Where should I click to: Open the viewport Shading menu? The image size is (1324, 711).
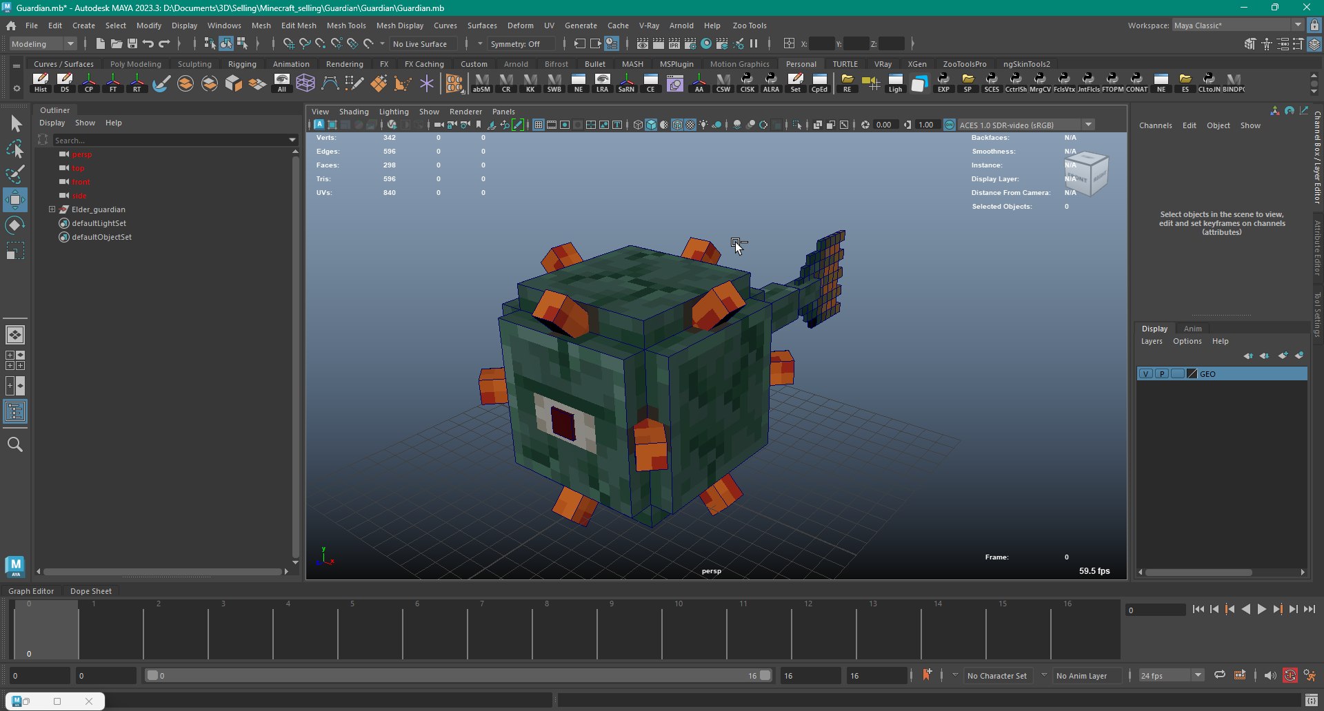pos(354,112)
